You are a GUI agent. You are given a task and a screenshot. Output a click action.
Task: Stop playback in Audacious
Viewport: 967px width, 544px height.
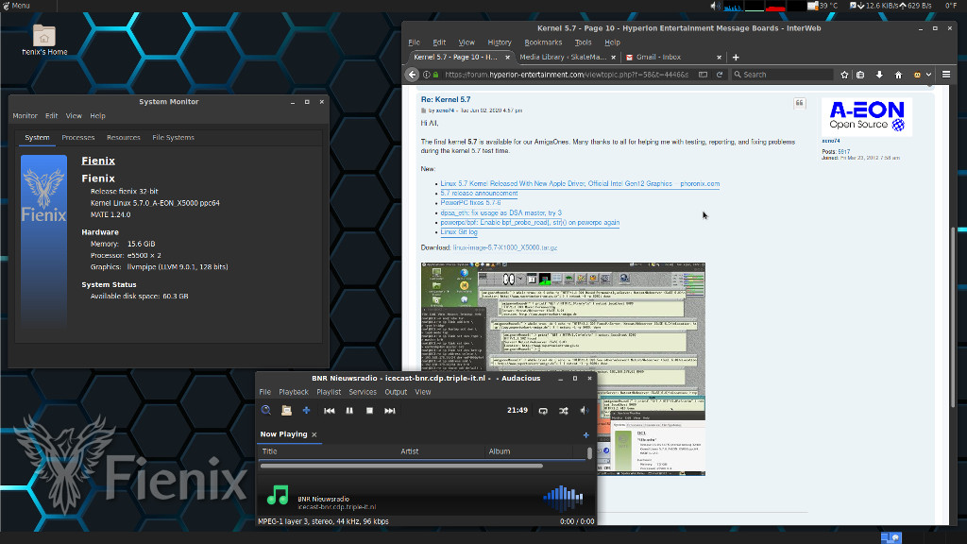pyautogui.click(x=369, y=411)
